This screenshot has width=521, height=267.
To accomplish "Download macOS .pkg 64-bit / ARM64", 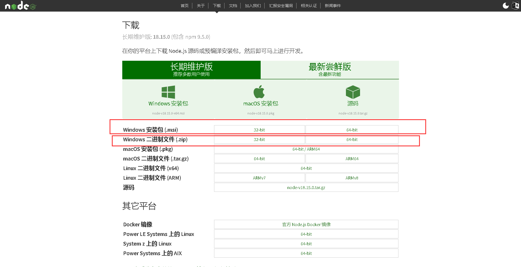I will click(306, 149).
